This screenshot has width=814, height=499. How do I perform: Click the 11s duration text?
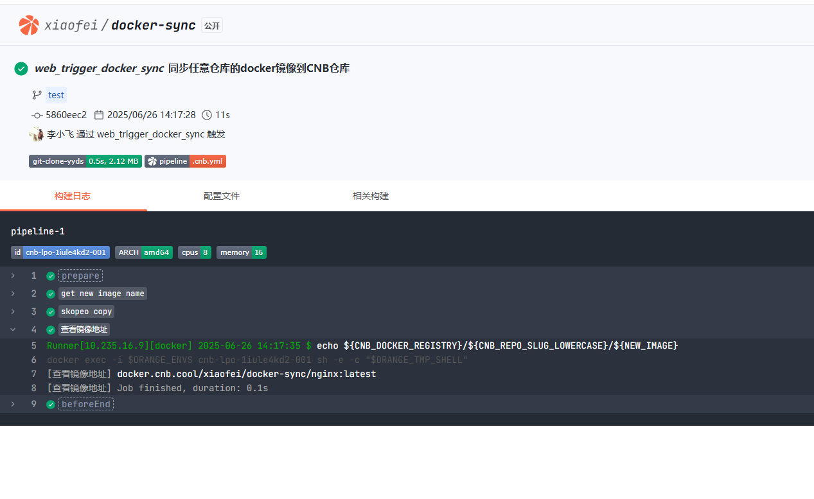(222, 115)
